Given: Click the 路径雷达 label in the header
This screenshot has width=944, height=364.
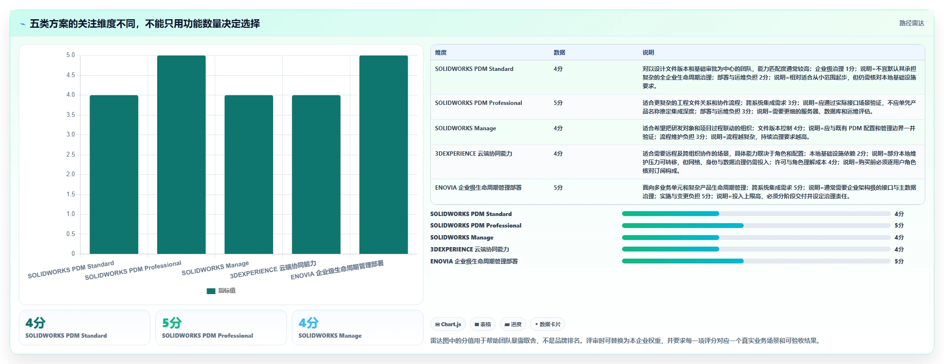Looking at the screenshot, I should click(x=911, y=23).
